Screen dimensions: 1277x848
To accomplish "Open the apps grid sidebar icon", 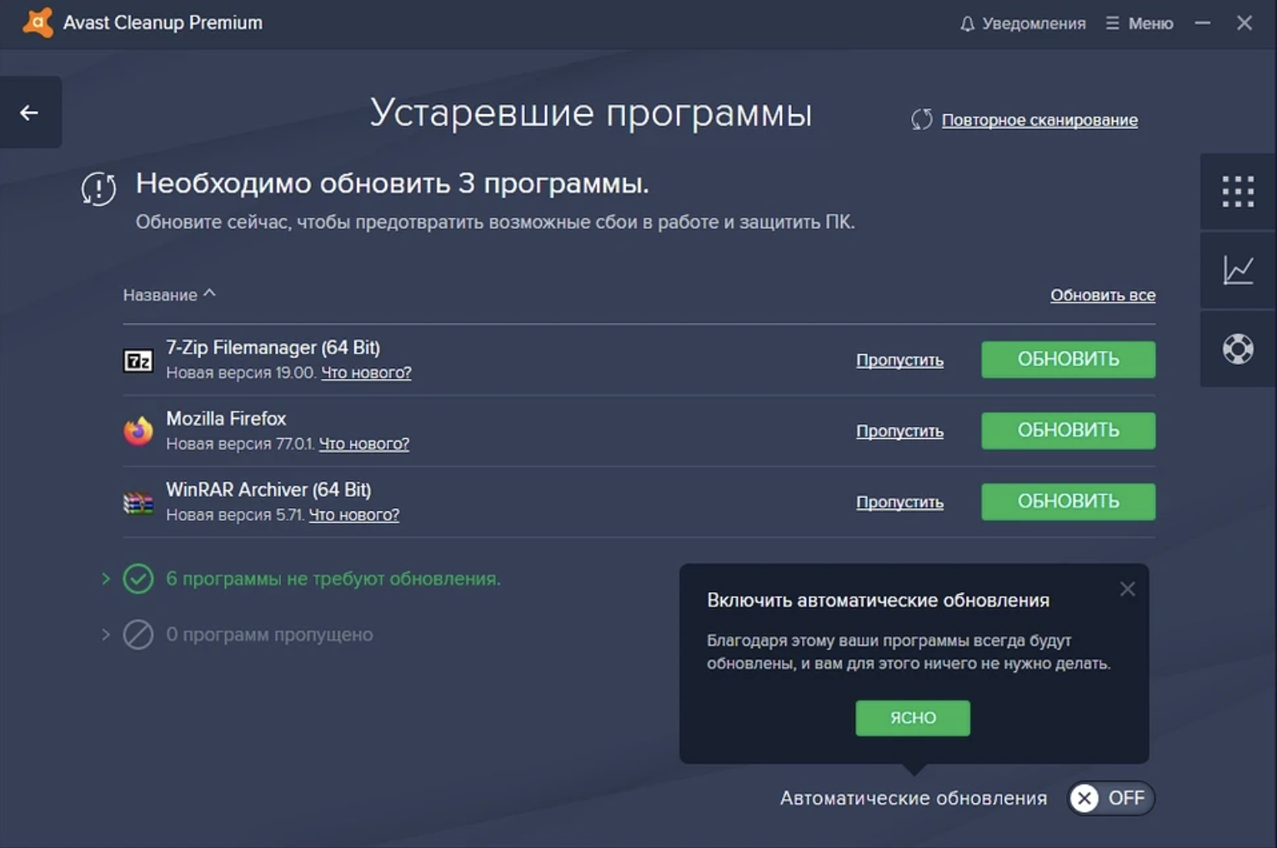I will [x=1238, y=192].
